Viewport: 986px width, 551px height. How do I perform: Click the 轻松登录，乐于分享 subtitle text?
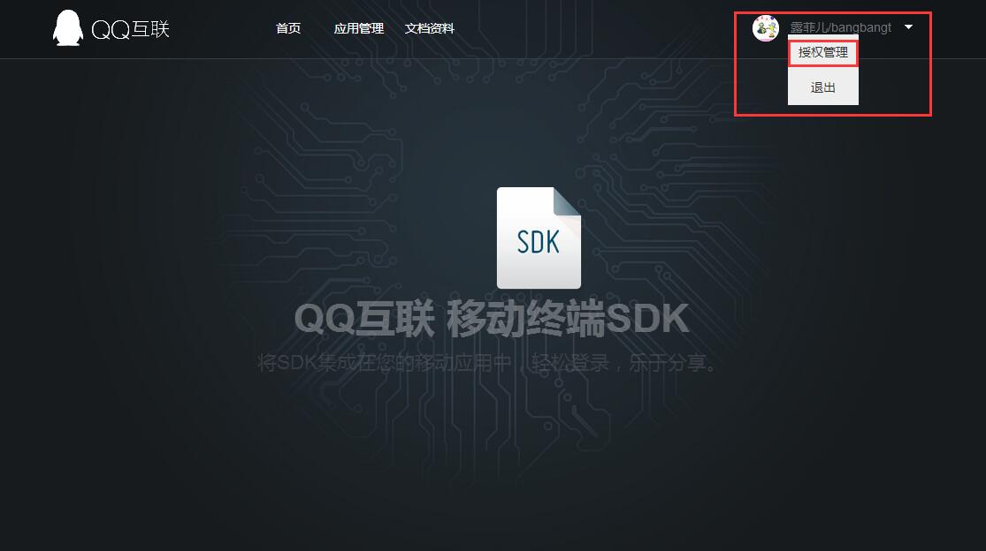[623, 363]
